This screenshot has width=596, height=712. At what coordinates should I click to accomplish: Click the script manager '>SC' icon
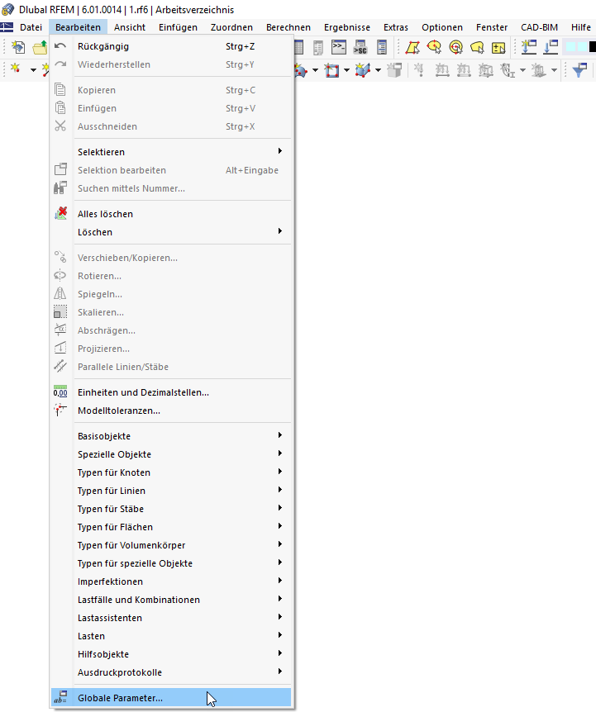[x=360, y=47]
